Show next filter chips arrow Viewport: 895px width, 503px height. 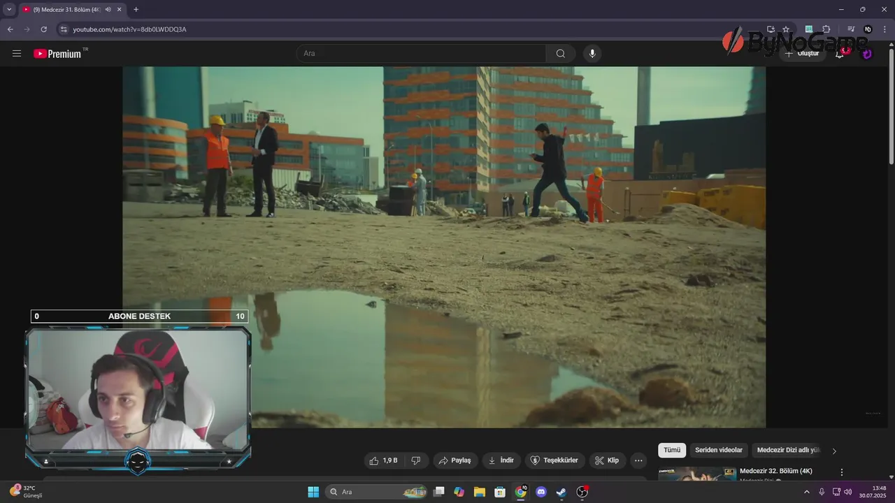(x=833, y=451)
